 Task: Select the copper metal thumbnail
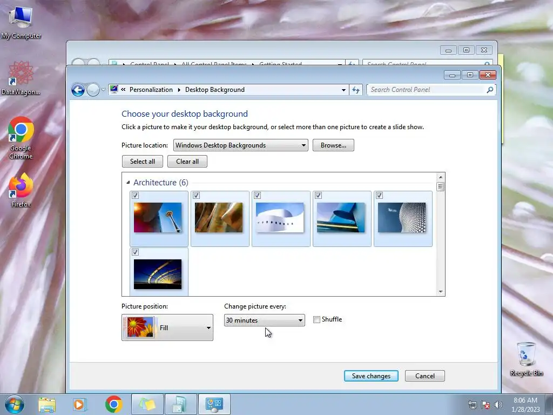(x=219, y=217)
